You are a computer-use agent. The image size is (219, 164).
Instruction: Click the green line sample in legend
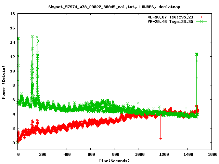(x=201, y=21)
